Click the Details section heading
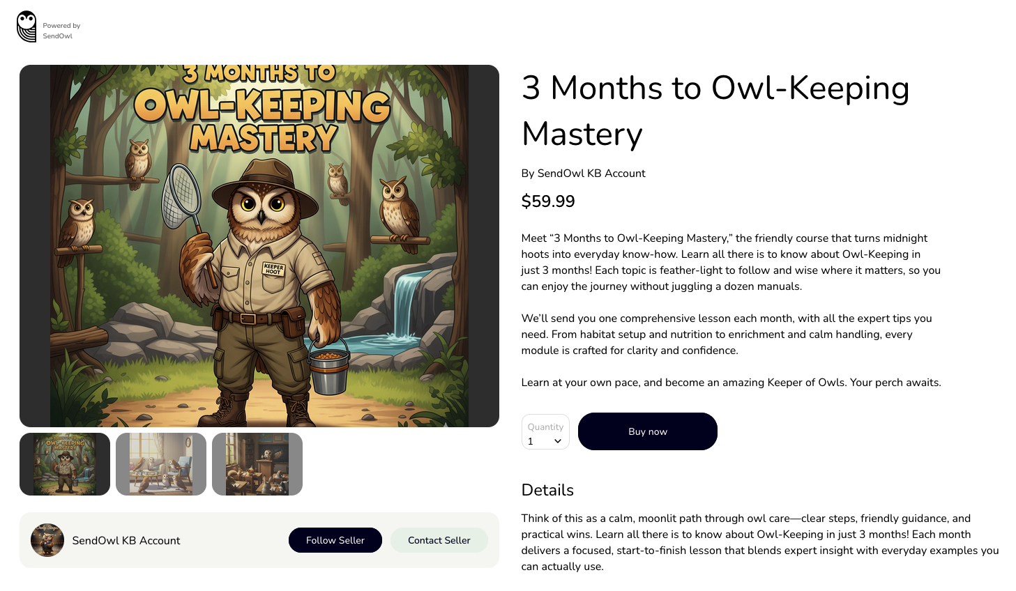This screenshot has width=1016, height=591. point(547,490)
